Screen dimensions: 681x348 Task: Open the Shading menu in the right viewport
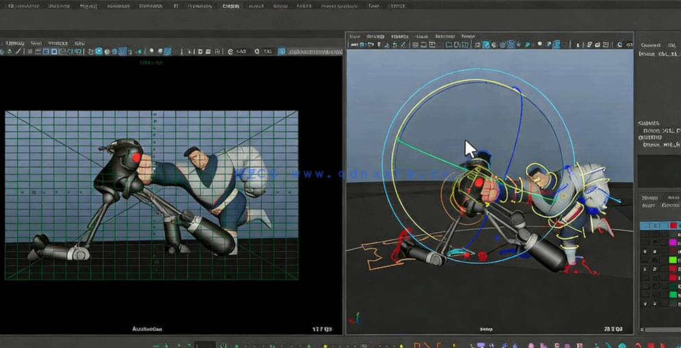pyautogui.click(x=375, y=36)
